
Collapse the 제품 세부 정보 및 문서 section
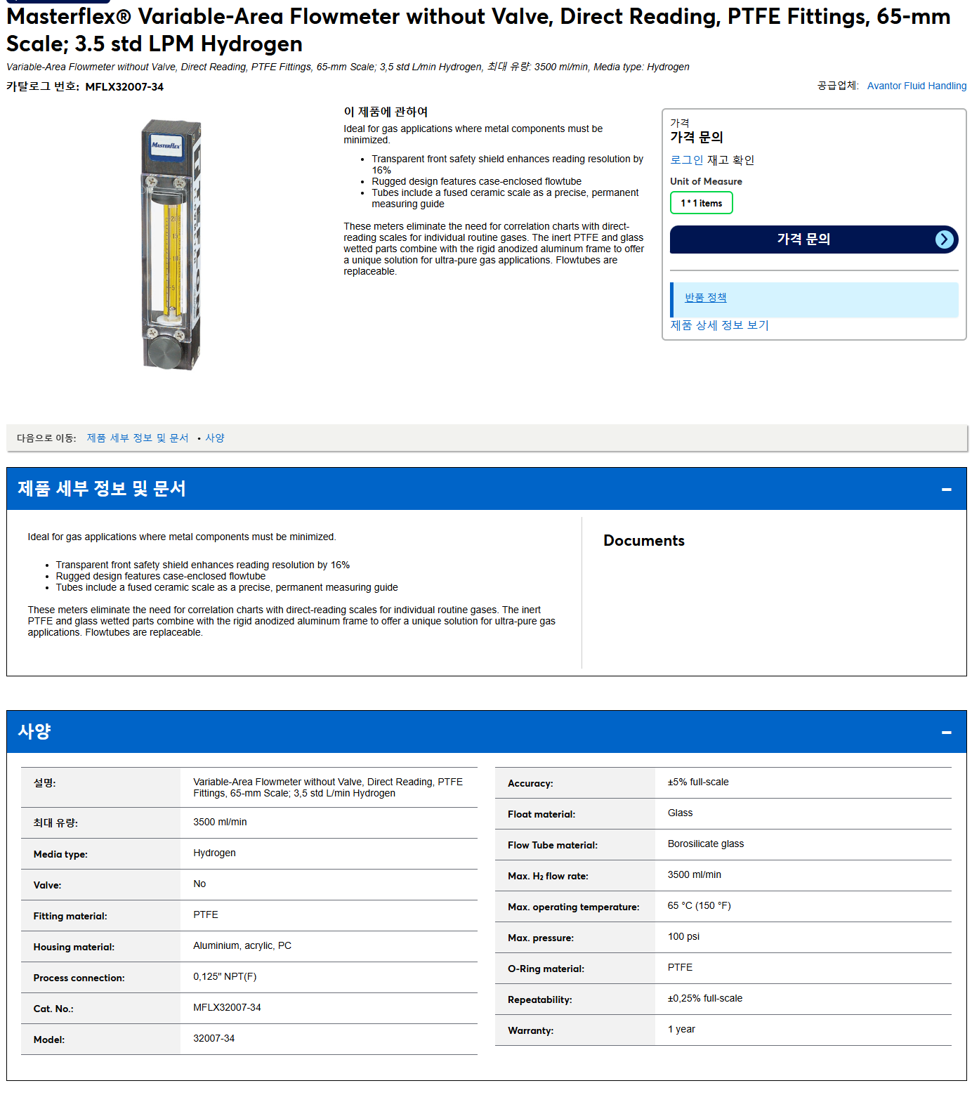946,490
